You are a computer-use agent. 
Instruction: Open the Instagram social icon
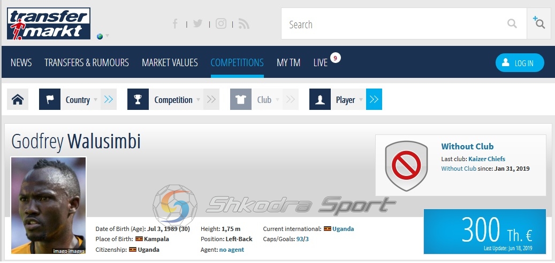pos(221,23)
